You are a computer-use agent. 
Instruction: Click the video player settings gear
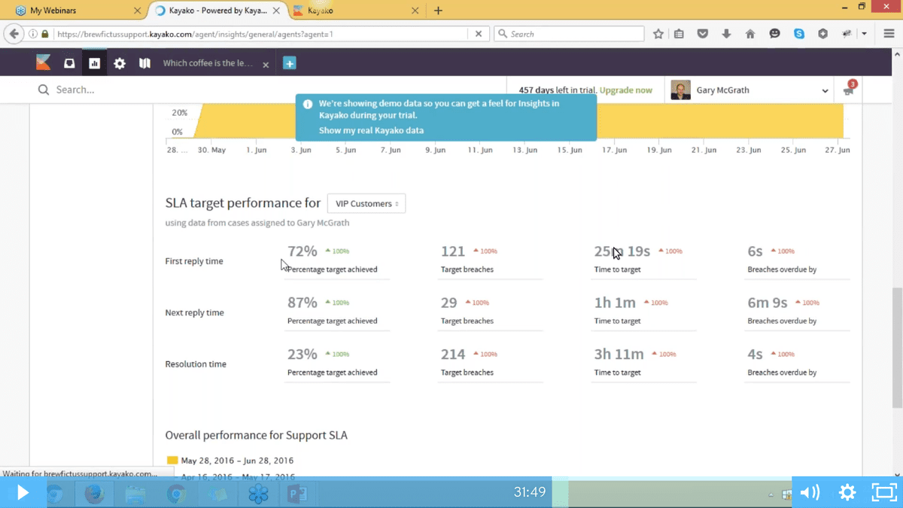click(x=847, y=492)
